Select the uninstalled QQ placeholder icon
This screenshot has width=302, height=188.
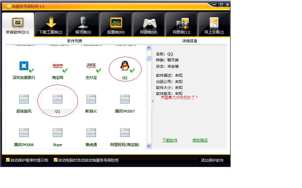tap(58, 99)
